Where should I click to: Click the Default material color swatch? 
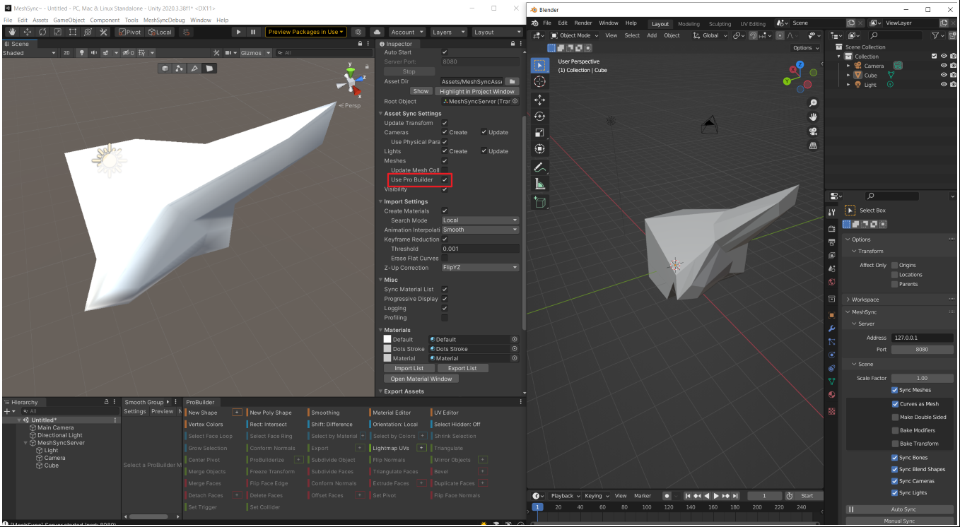[x=387, y=339]
